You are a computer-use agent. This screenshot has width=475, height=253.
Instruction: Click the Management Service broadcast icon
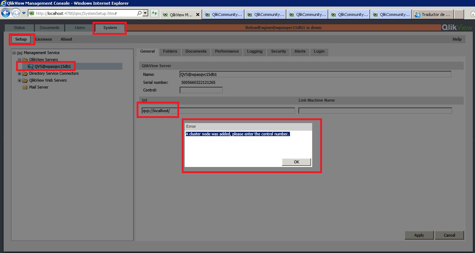(20, 53)
